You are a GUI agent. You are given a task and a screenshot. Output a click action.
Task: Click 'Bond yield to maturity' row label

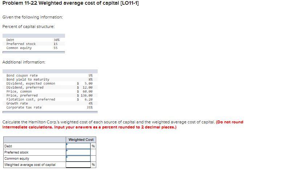click(28, 79)
